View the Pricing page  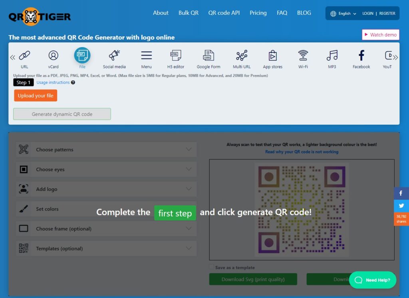[x=258, y=13]
